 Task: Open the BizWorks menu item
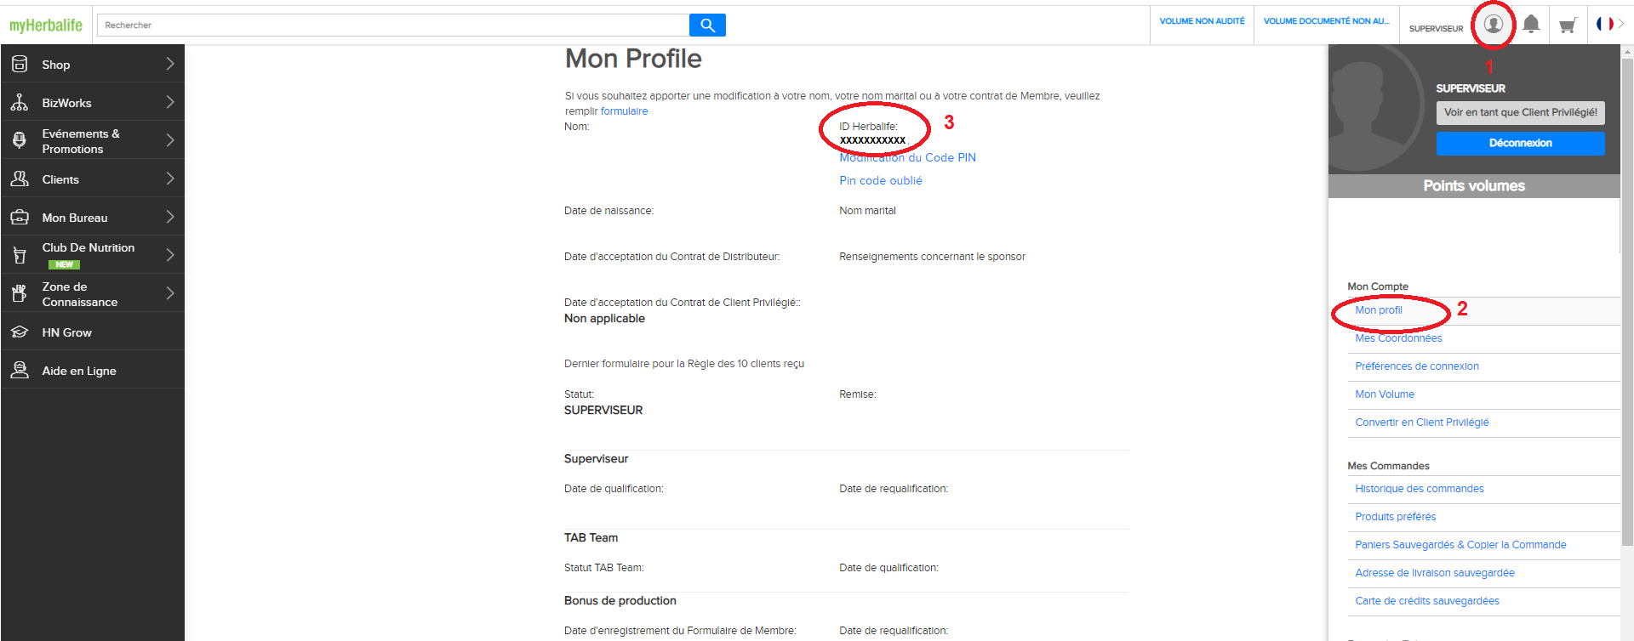pos(93,102)
